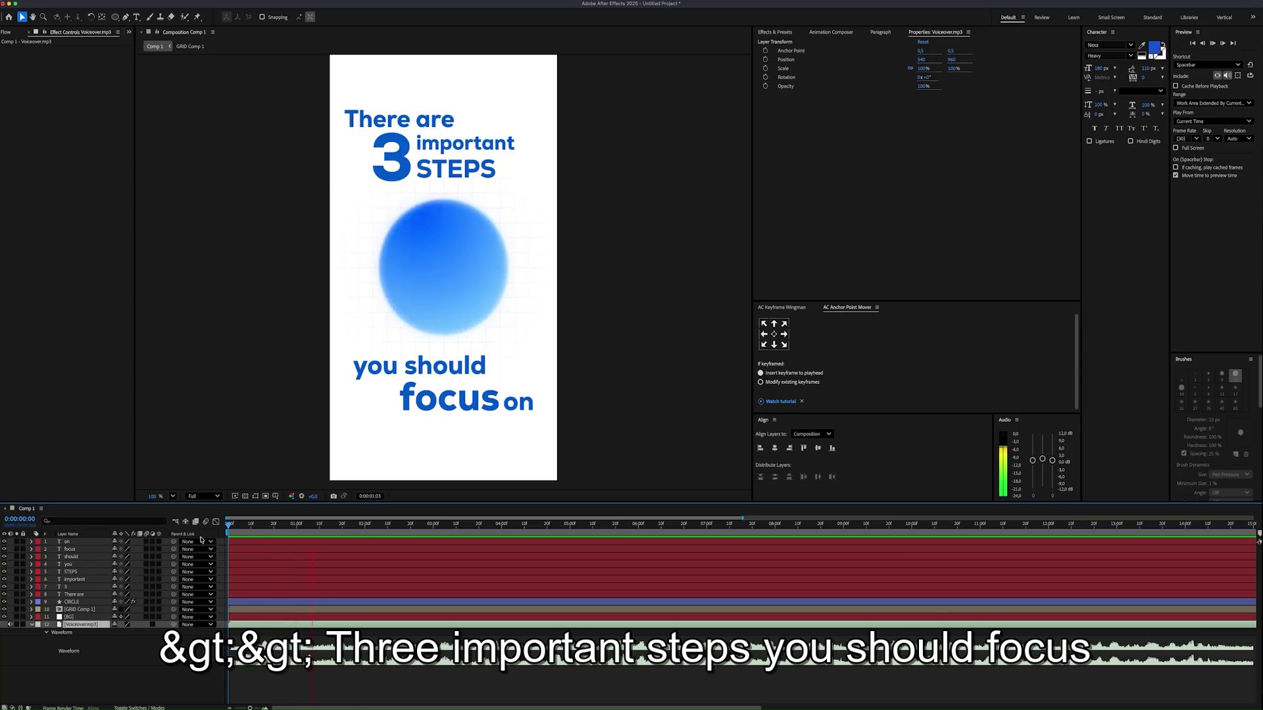The height and width of the screenshot is (710, 1263).
Task: Open the Current Time Play From dropdown
Action: coord(1213,122)
